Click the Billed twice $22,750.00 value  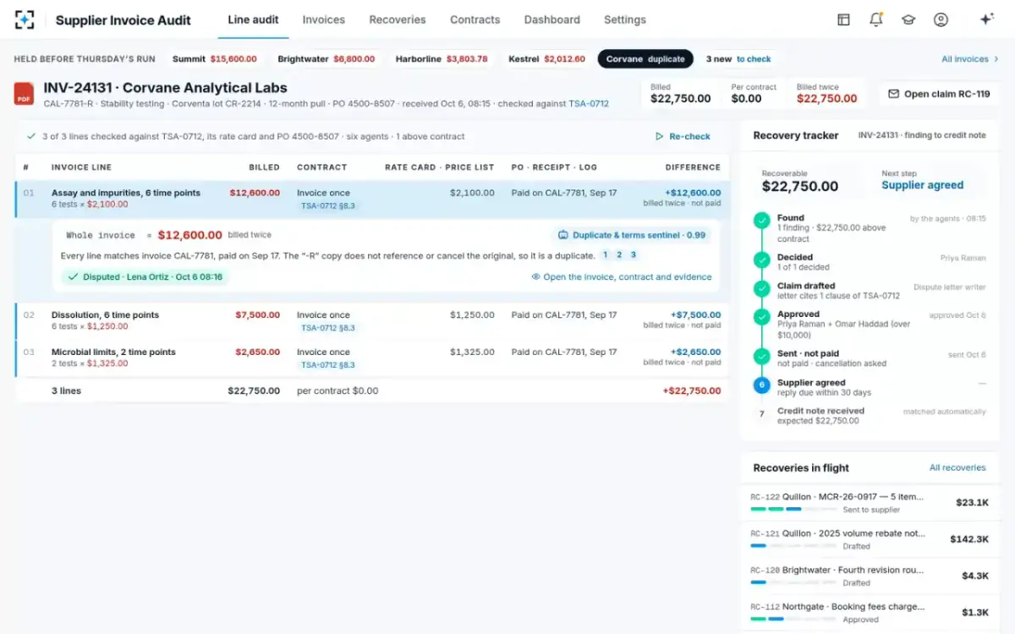pyautogui.click(x=826, y=98)
